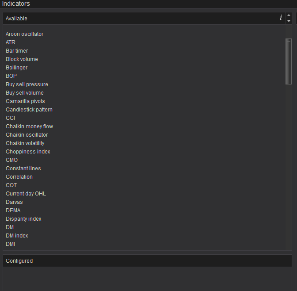Viewport: 297px width, 291px height.
Task: Click the Configured section header
Action: 147,261
